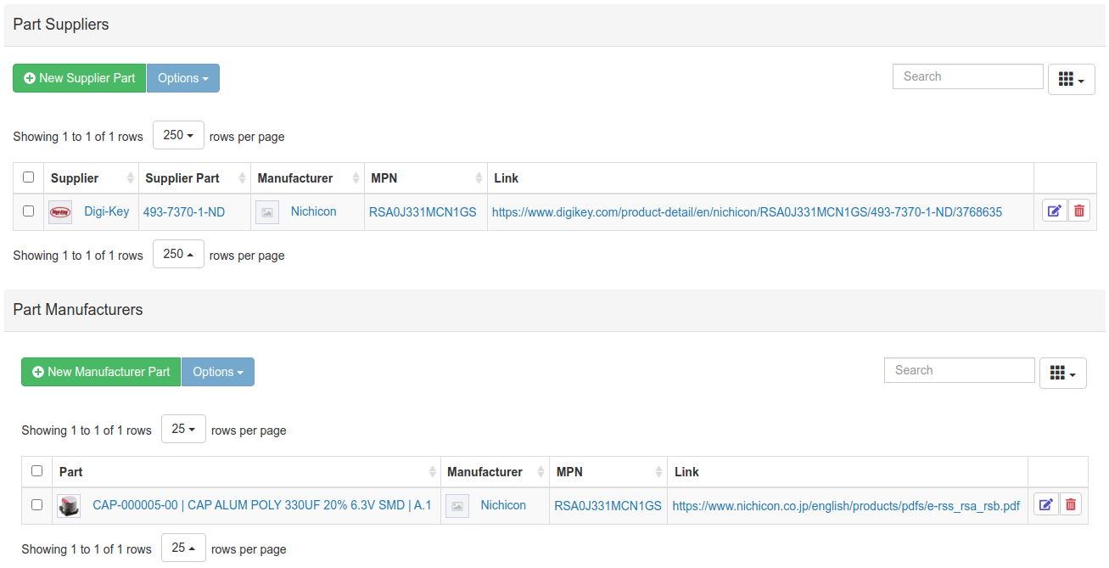Click New Manufacturer Part button
The height and width of the screenshot is (568, 1109).
click(101, 372)
